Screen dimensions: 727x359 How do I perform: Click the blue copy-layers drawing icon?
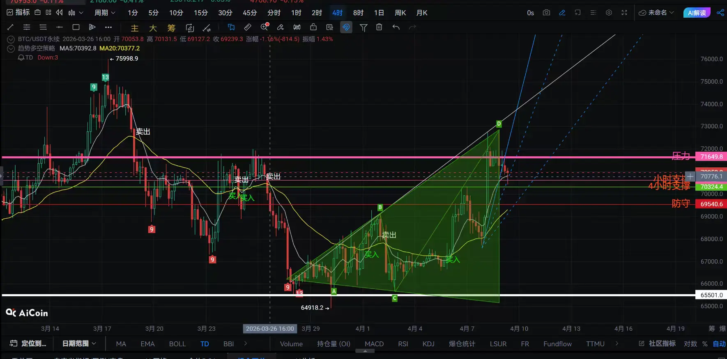click(231, 27)
